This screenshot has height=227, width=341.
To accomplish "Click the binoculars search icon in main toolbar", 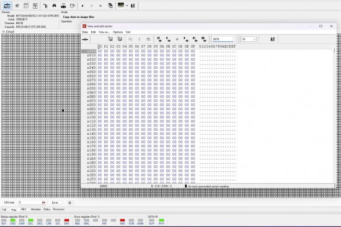I will tap(54, 6).
